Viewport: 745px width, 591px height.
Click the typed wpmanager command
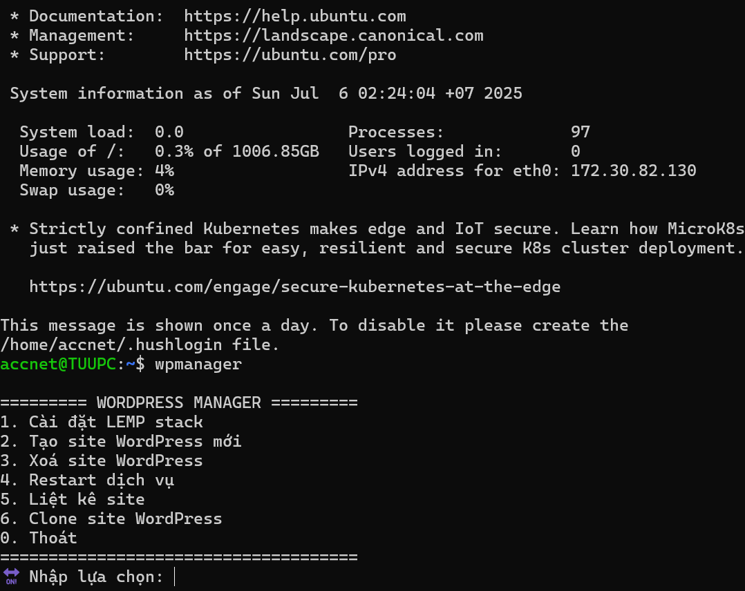click(x=198, y=365)
